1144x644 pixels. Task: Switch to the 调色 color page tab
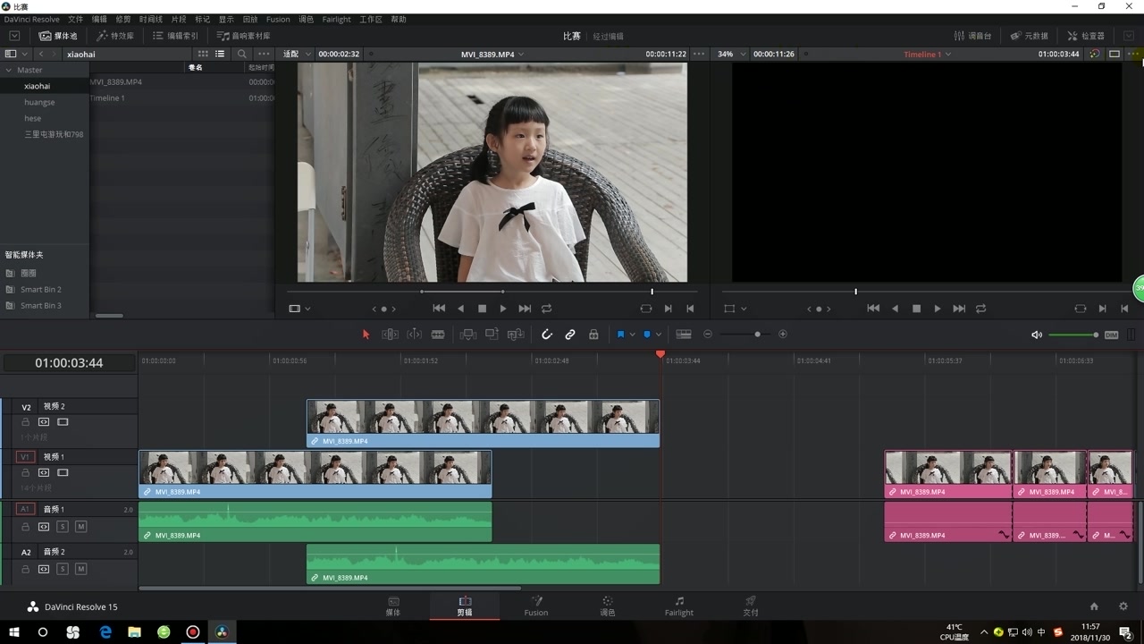pyautogui.click(x=608, y=606)
